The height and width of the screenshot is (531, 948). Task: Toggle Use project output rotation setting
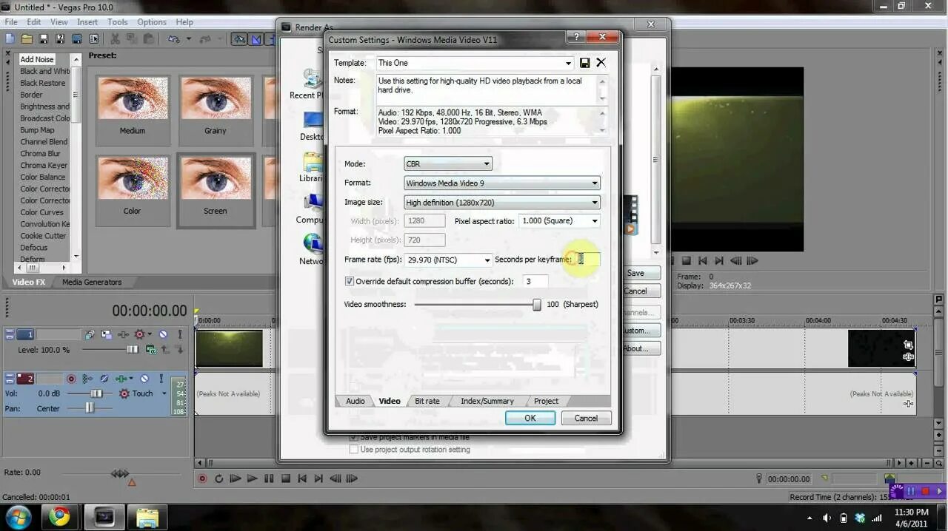(x=353, y=449)
